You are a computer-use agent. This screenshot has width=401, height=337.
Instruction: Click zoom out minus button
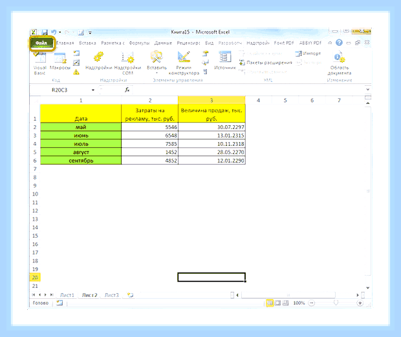[312, 303]
